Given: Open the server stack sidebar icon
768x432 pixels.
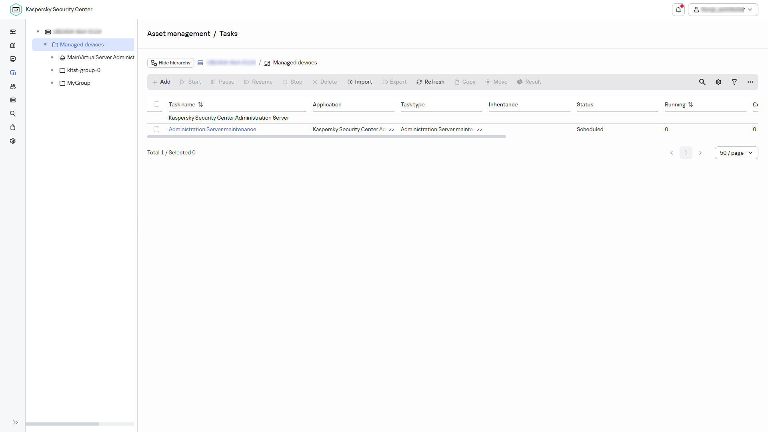Looking at the screenshot, I should [x=13, y=100].
